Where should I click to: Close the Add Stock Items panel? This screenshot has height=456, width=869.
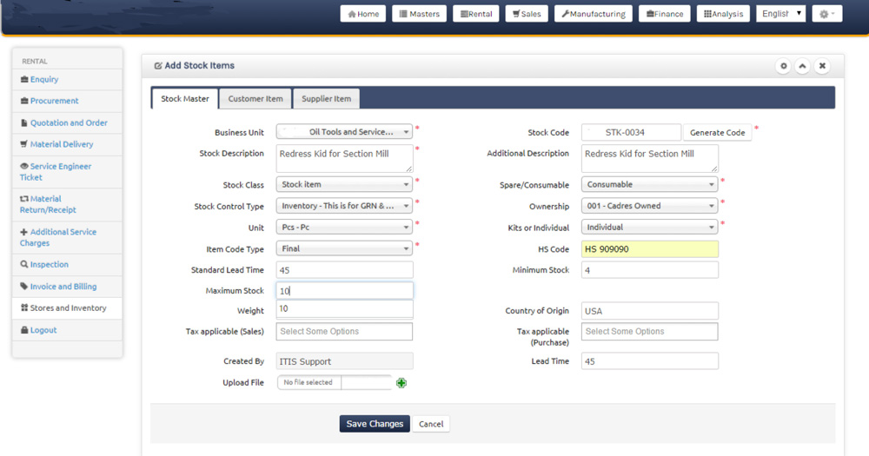[x=822, y=66]
